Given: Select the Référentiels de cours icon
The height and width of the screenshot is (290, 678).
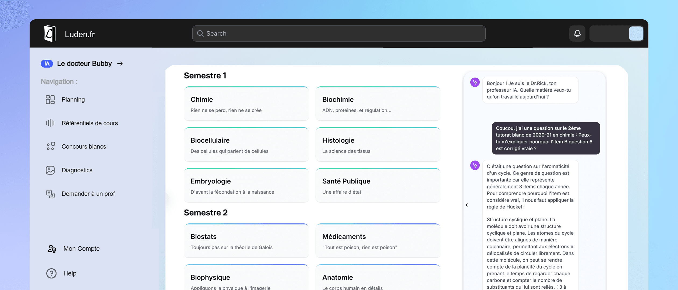Looking at the screenshot, I should [x=50, y=123].
